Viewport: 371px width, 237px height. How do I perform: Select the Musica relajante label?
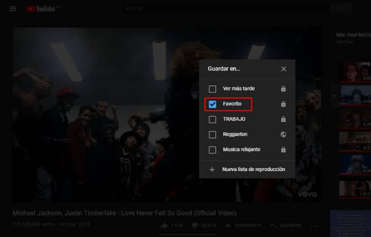pos(242,149)
